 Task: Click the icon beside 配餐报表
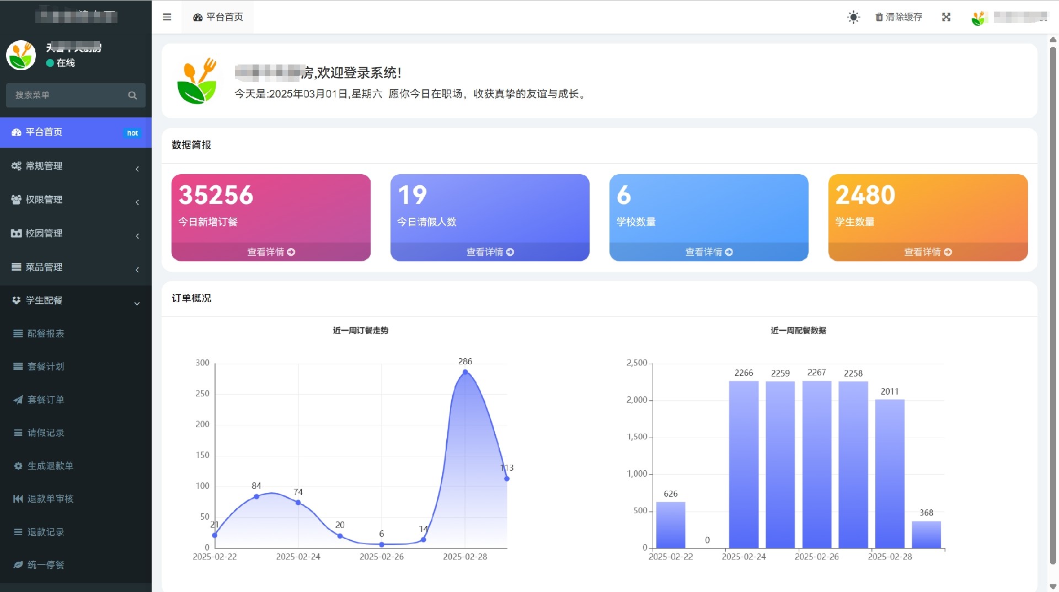click(x=18, y=333)
